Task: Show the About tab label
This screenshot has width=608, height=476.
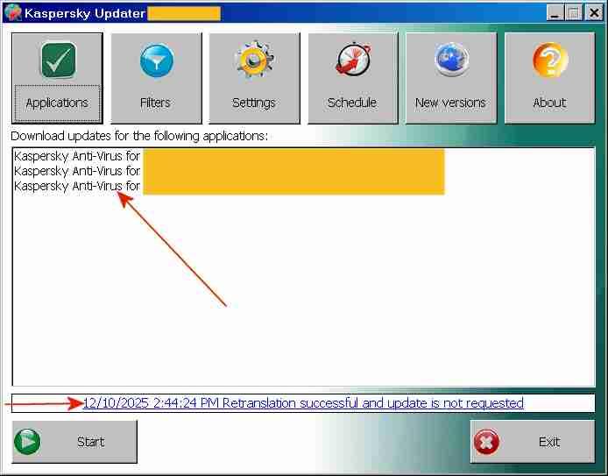Action: coord(549,103)
